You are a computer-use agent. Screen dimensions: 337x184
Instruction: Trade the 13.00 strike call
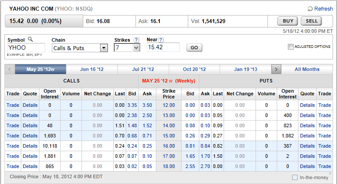13,115
